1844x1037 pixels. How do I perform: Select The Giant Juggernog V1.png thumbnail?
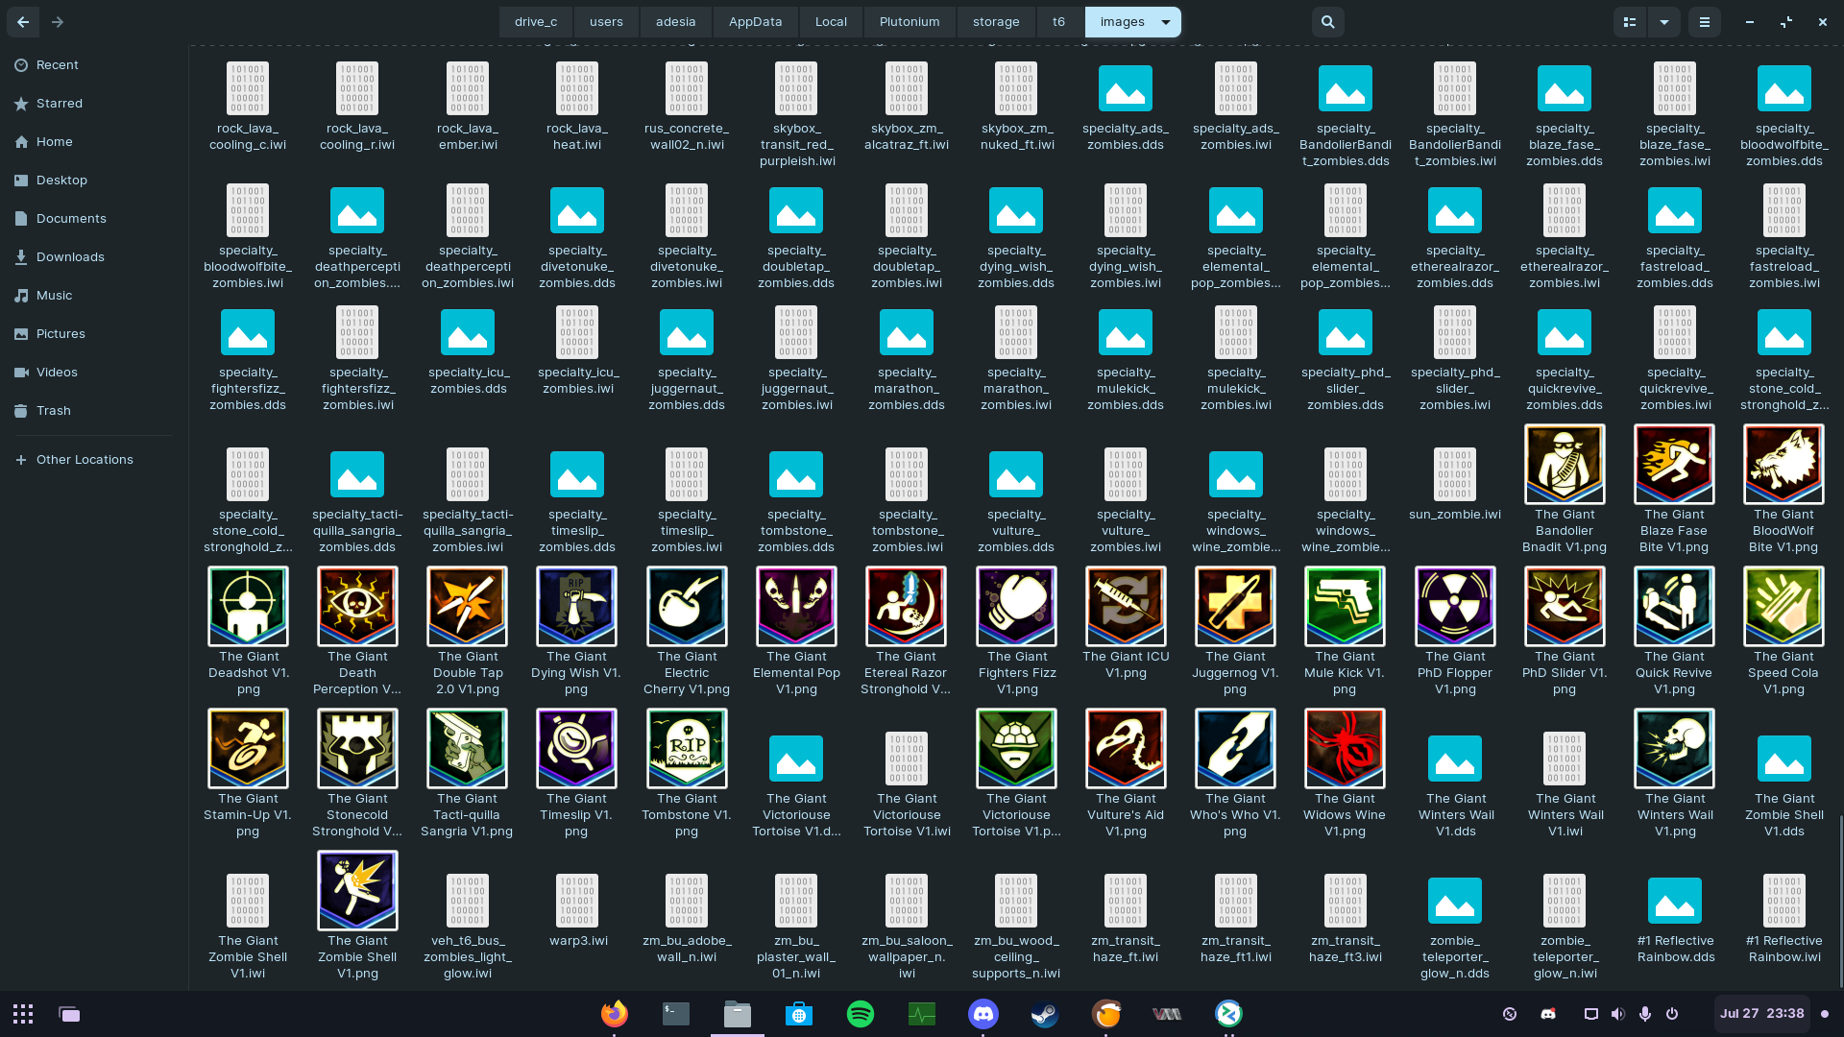1235,606
